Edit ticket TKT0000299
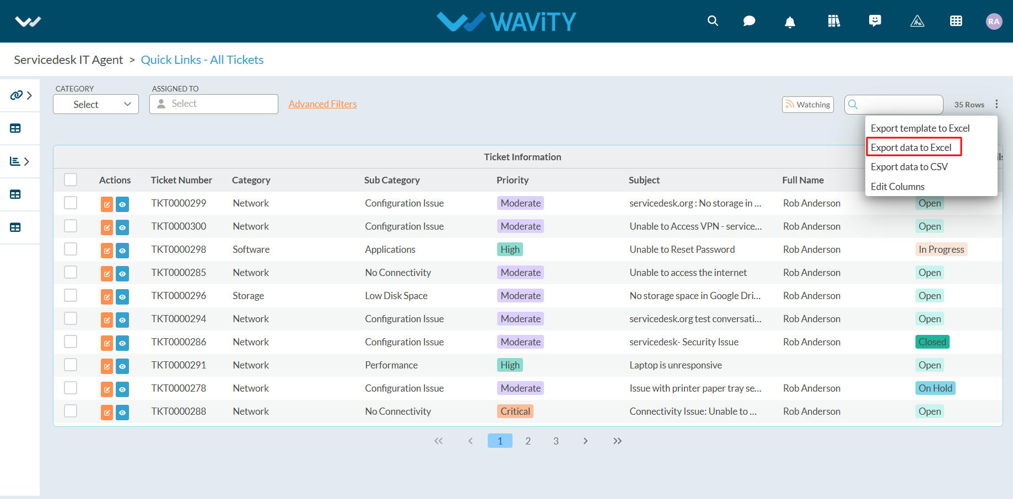This screenshot has width=1013, height=499. pos(107,204)
